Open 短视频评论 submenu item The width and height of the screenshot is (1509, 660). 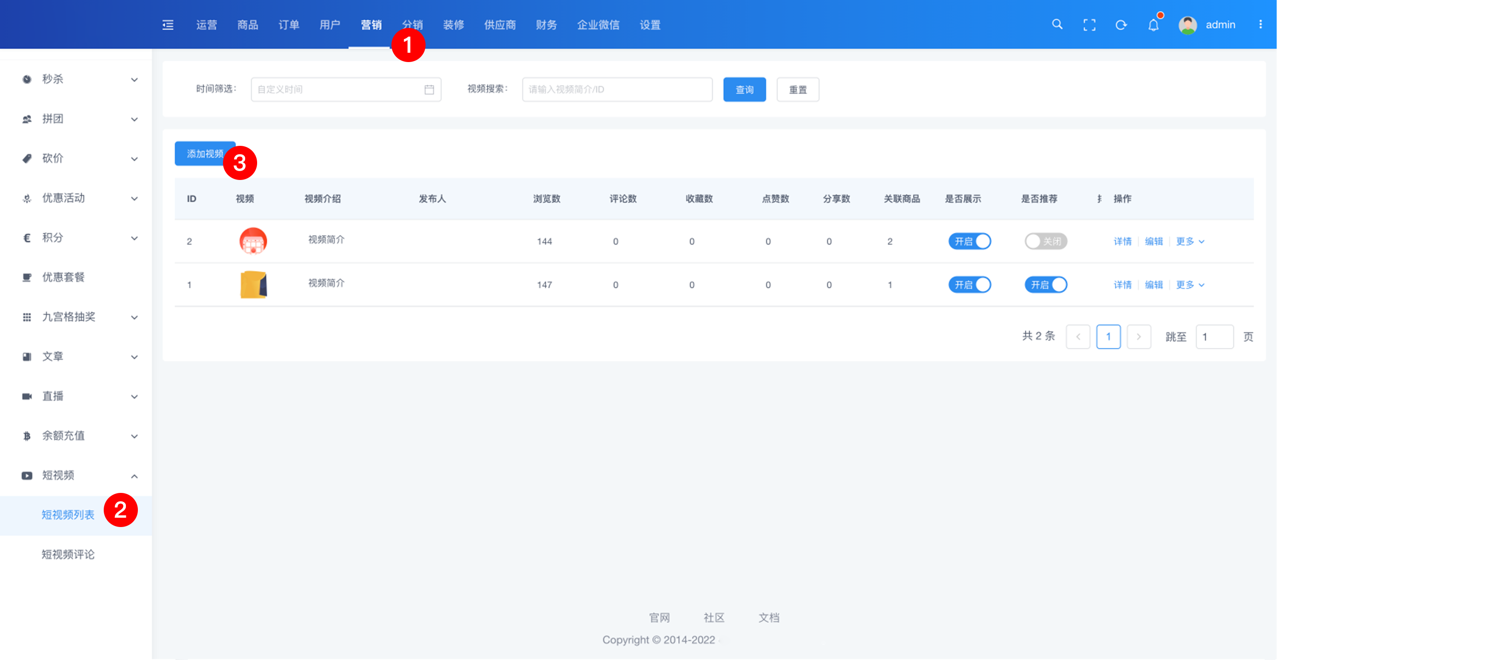click(x=68, y=555)
